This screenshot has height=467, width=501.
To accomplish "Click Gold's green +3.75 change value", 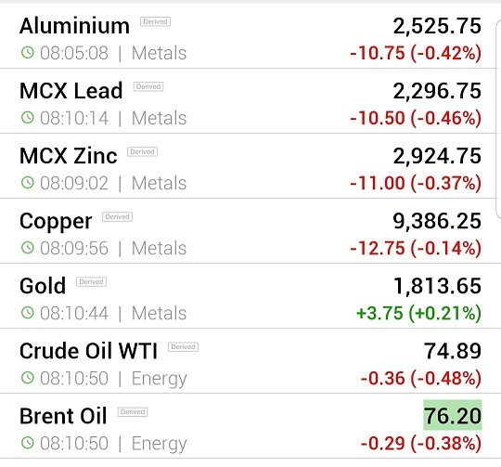I will point(379,313).
